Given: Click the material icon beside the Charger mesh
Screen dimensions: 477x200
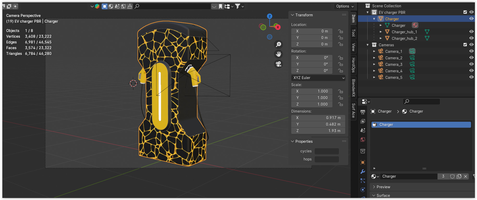Looking at the screenshot, I should [x=415, y=25].
